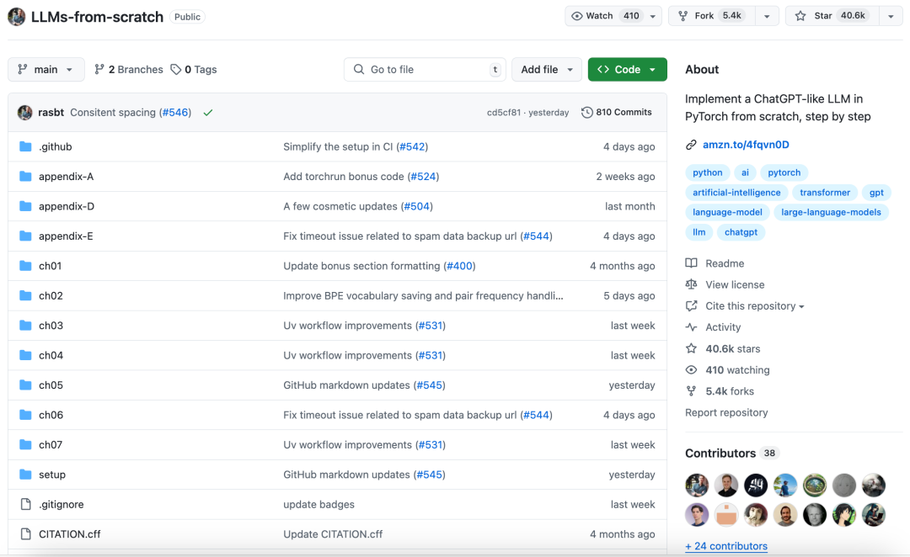Click the commit history clock icon
The width and height of the screenshot is (910, 557).
[x=587, y=111]
